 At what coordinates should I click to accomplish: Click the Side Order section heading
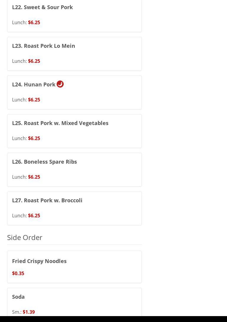point(25,237)
